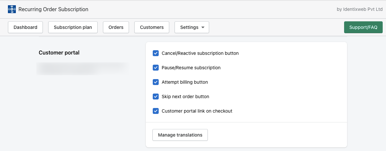Toggle Skip next order button checkbox
386x151 pixels.
pos(156,97)
